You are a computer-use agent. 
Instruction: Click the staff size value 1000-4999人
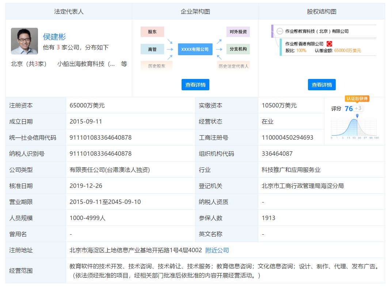click(88, 218)
